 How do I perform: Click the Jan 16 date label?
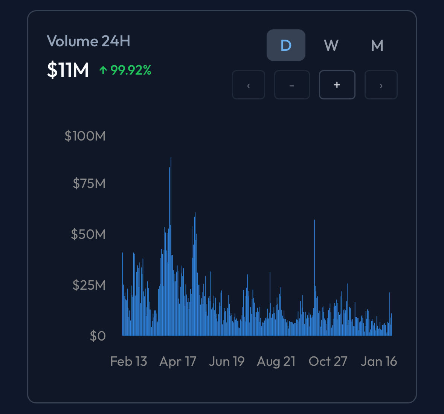[x=379, y=361]
